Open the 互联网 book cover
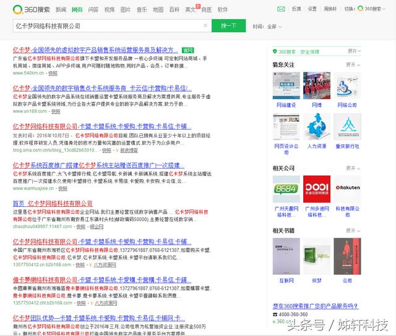Viewport: 396px width, 336px height. click(286, 256)
